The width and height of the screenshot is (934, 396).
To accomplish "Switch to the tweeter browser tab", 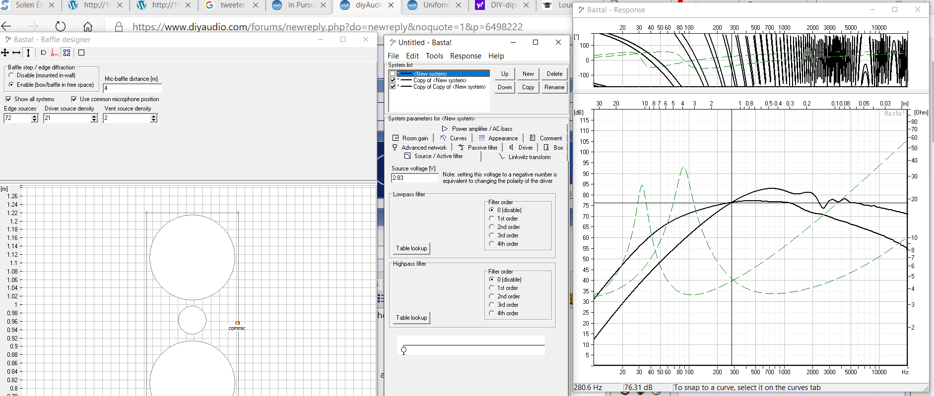I will (233, 5).
